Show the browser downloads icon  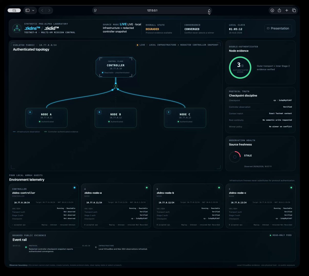coord(272,10)
